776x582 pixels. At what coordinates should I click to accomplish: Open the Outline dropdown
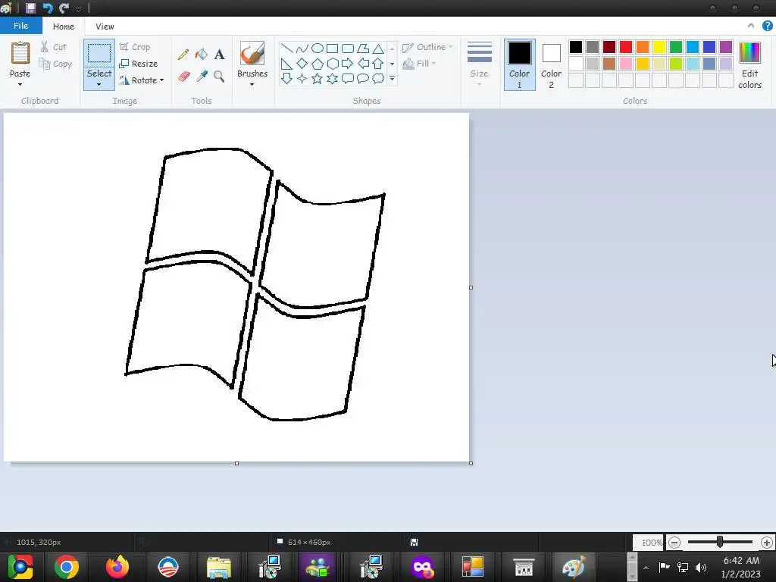(427, 47)
